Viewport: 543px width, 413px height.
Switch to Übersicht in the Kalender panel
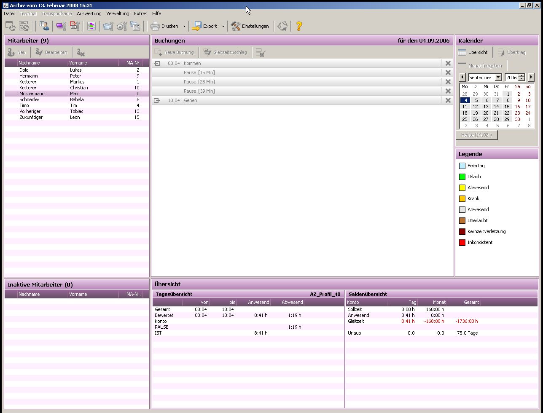pos(473,53)
